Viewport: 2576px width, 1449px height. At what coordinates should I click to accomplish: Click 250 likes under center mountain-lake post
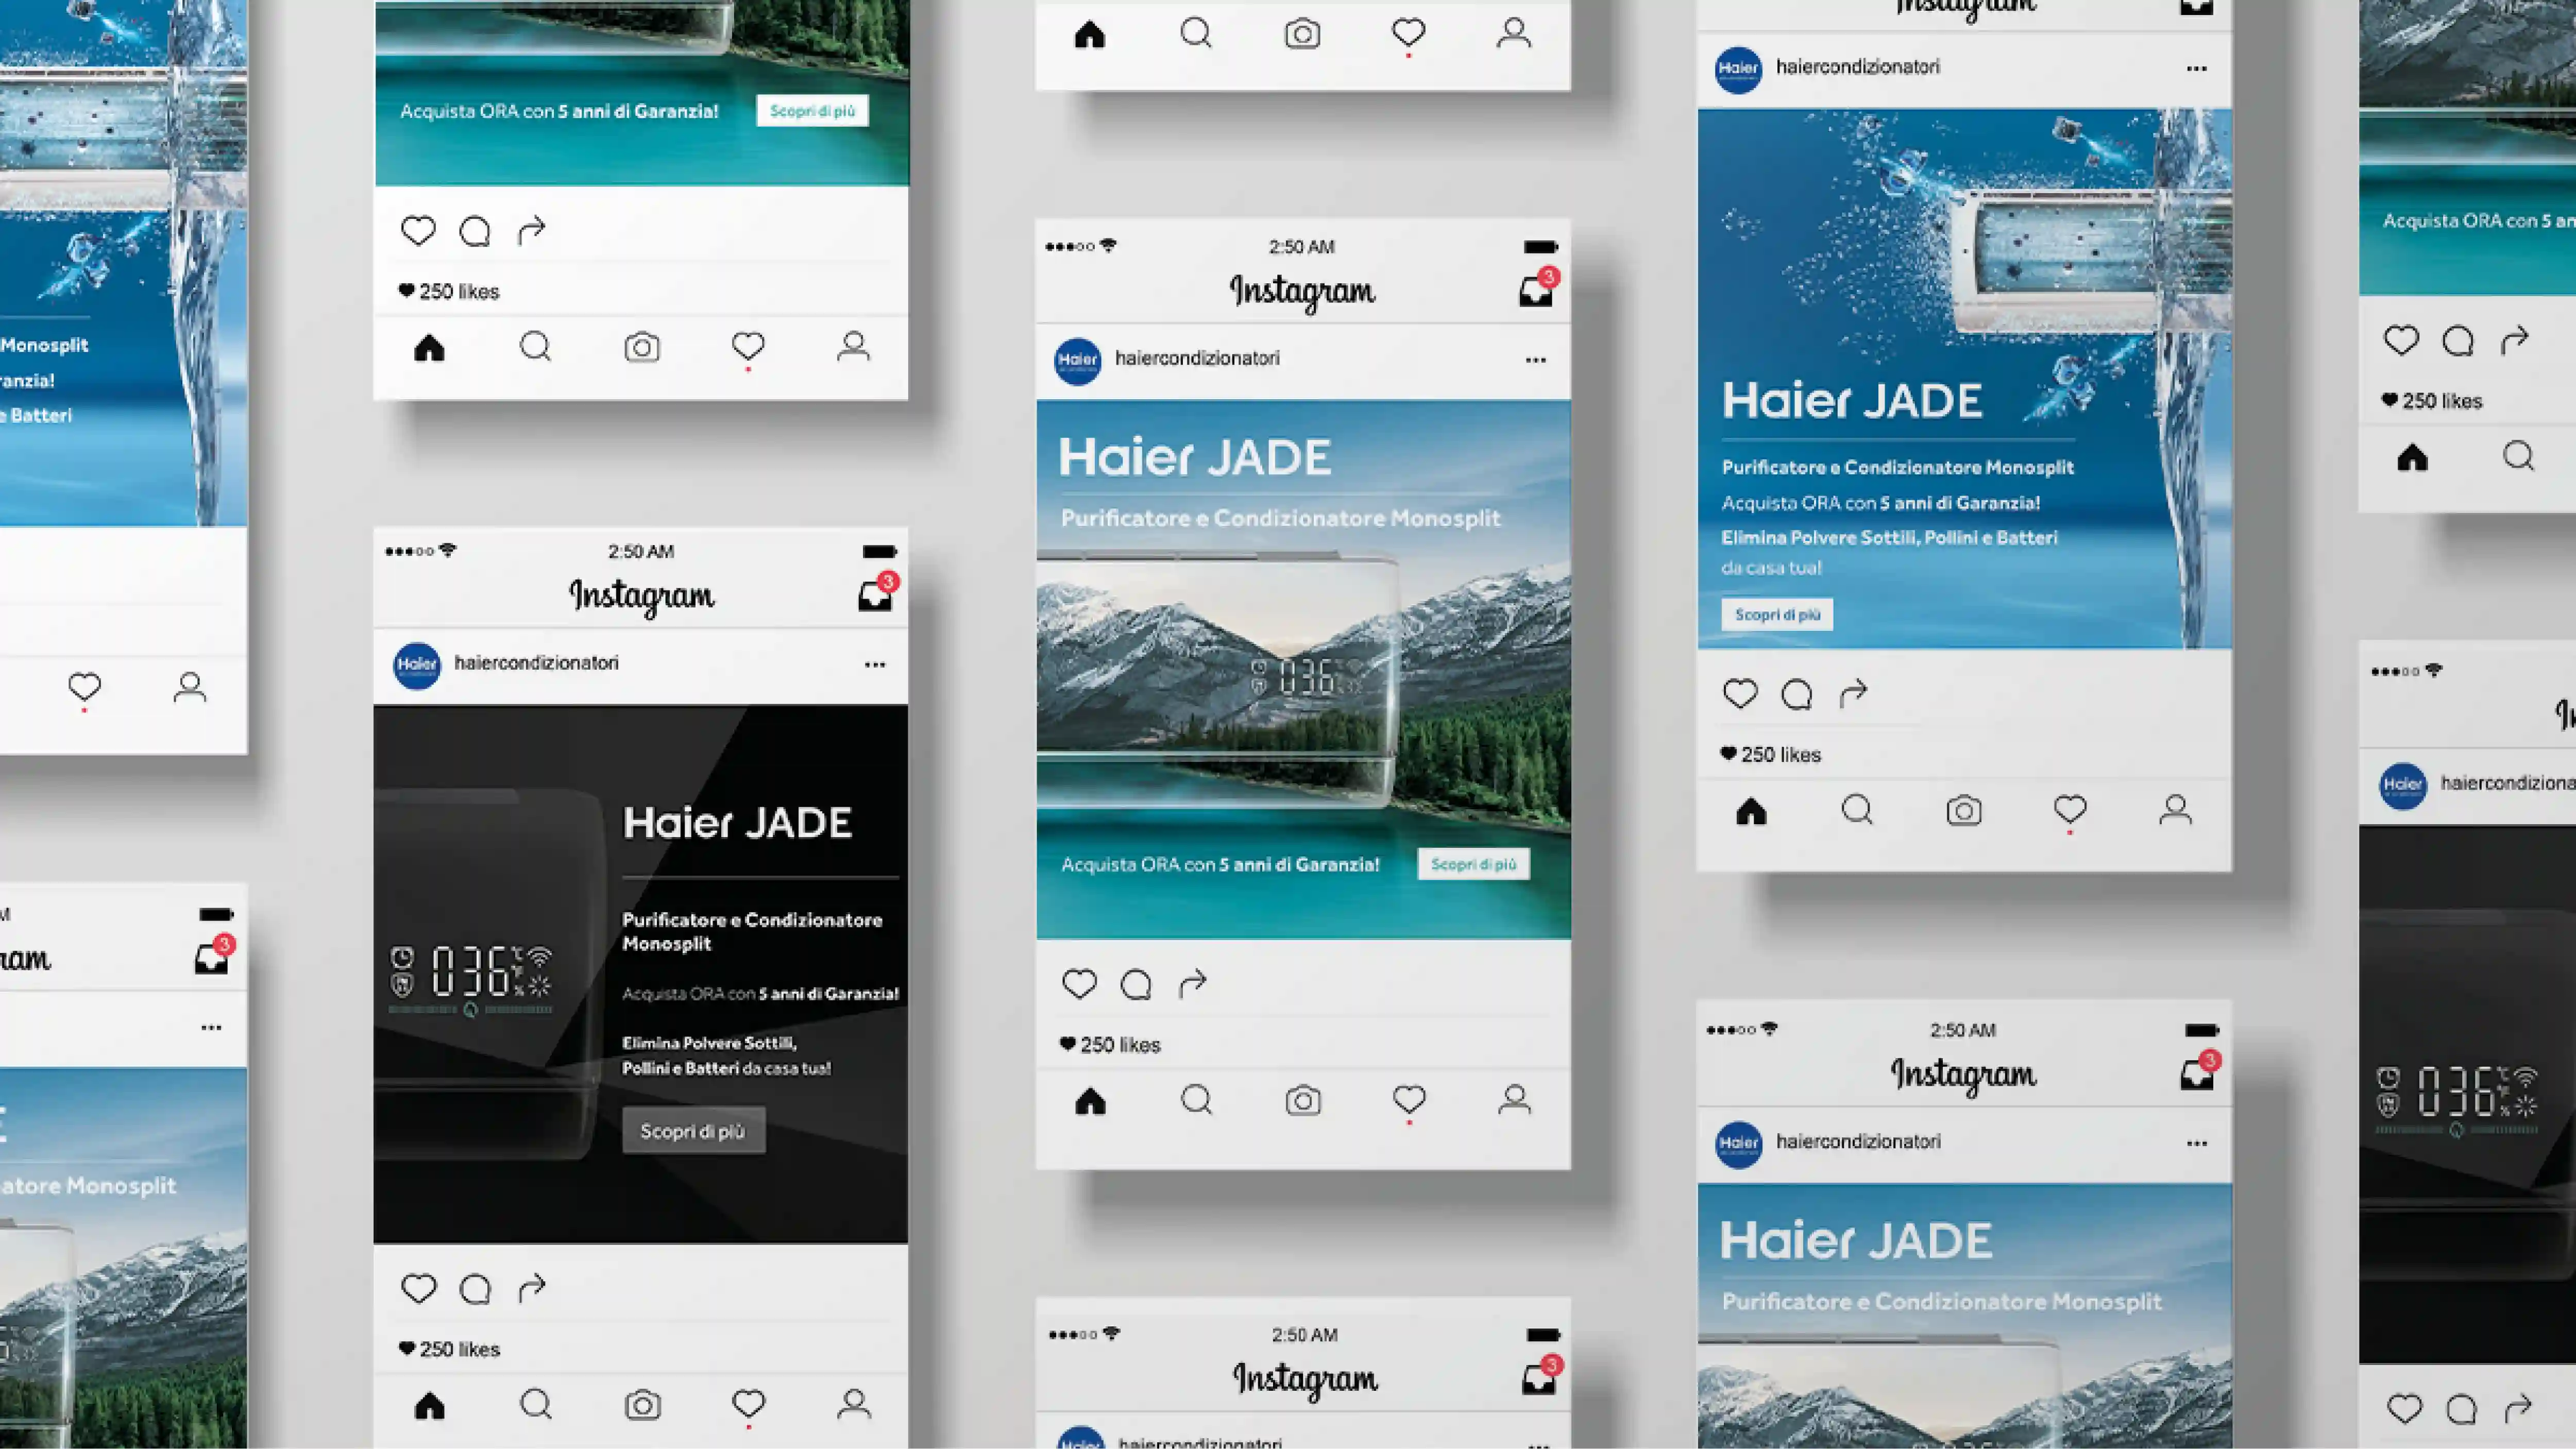coord(1110,1045)
